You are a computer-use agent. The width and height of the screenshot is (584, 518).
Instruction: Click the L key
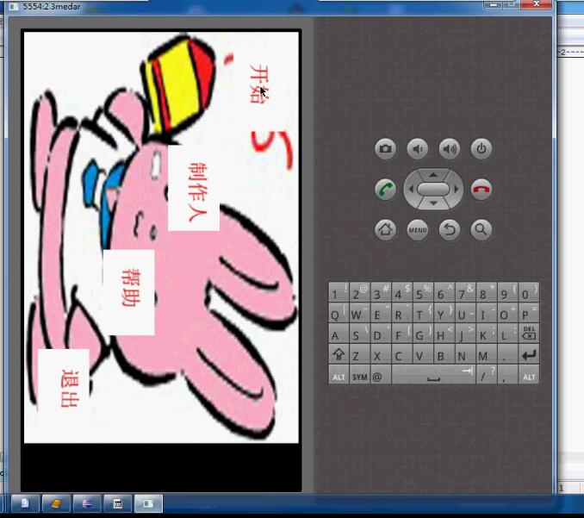[507, 334]
